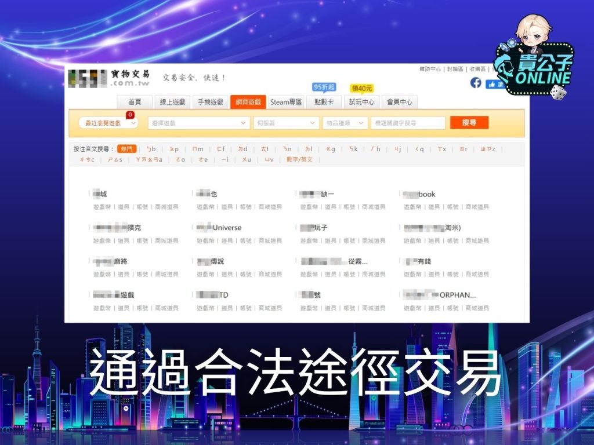Select the 熱門 hot filter

(127, 149)
